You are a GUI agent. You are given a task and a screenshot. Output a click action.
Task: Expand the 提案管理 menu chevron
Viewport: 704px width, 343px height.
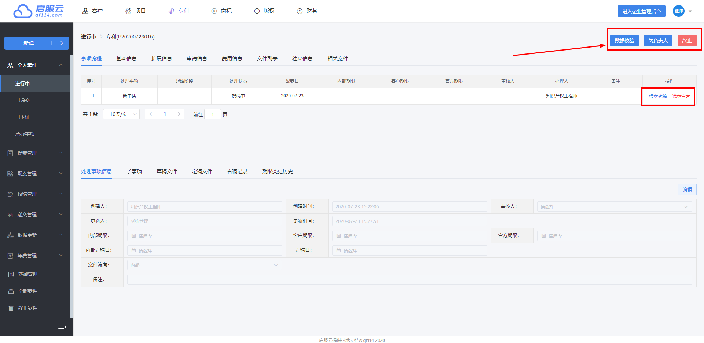pos(61,153)
